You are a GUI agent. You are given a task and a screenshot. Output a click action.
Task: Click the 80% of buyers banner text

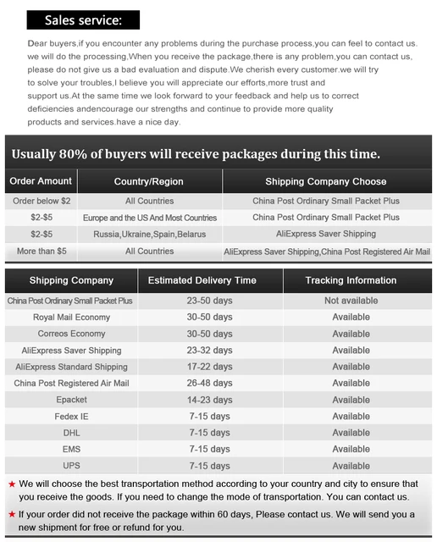tap(196, 154)
